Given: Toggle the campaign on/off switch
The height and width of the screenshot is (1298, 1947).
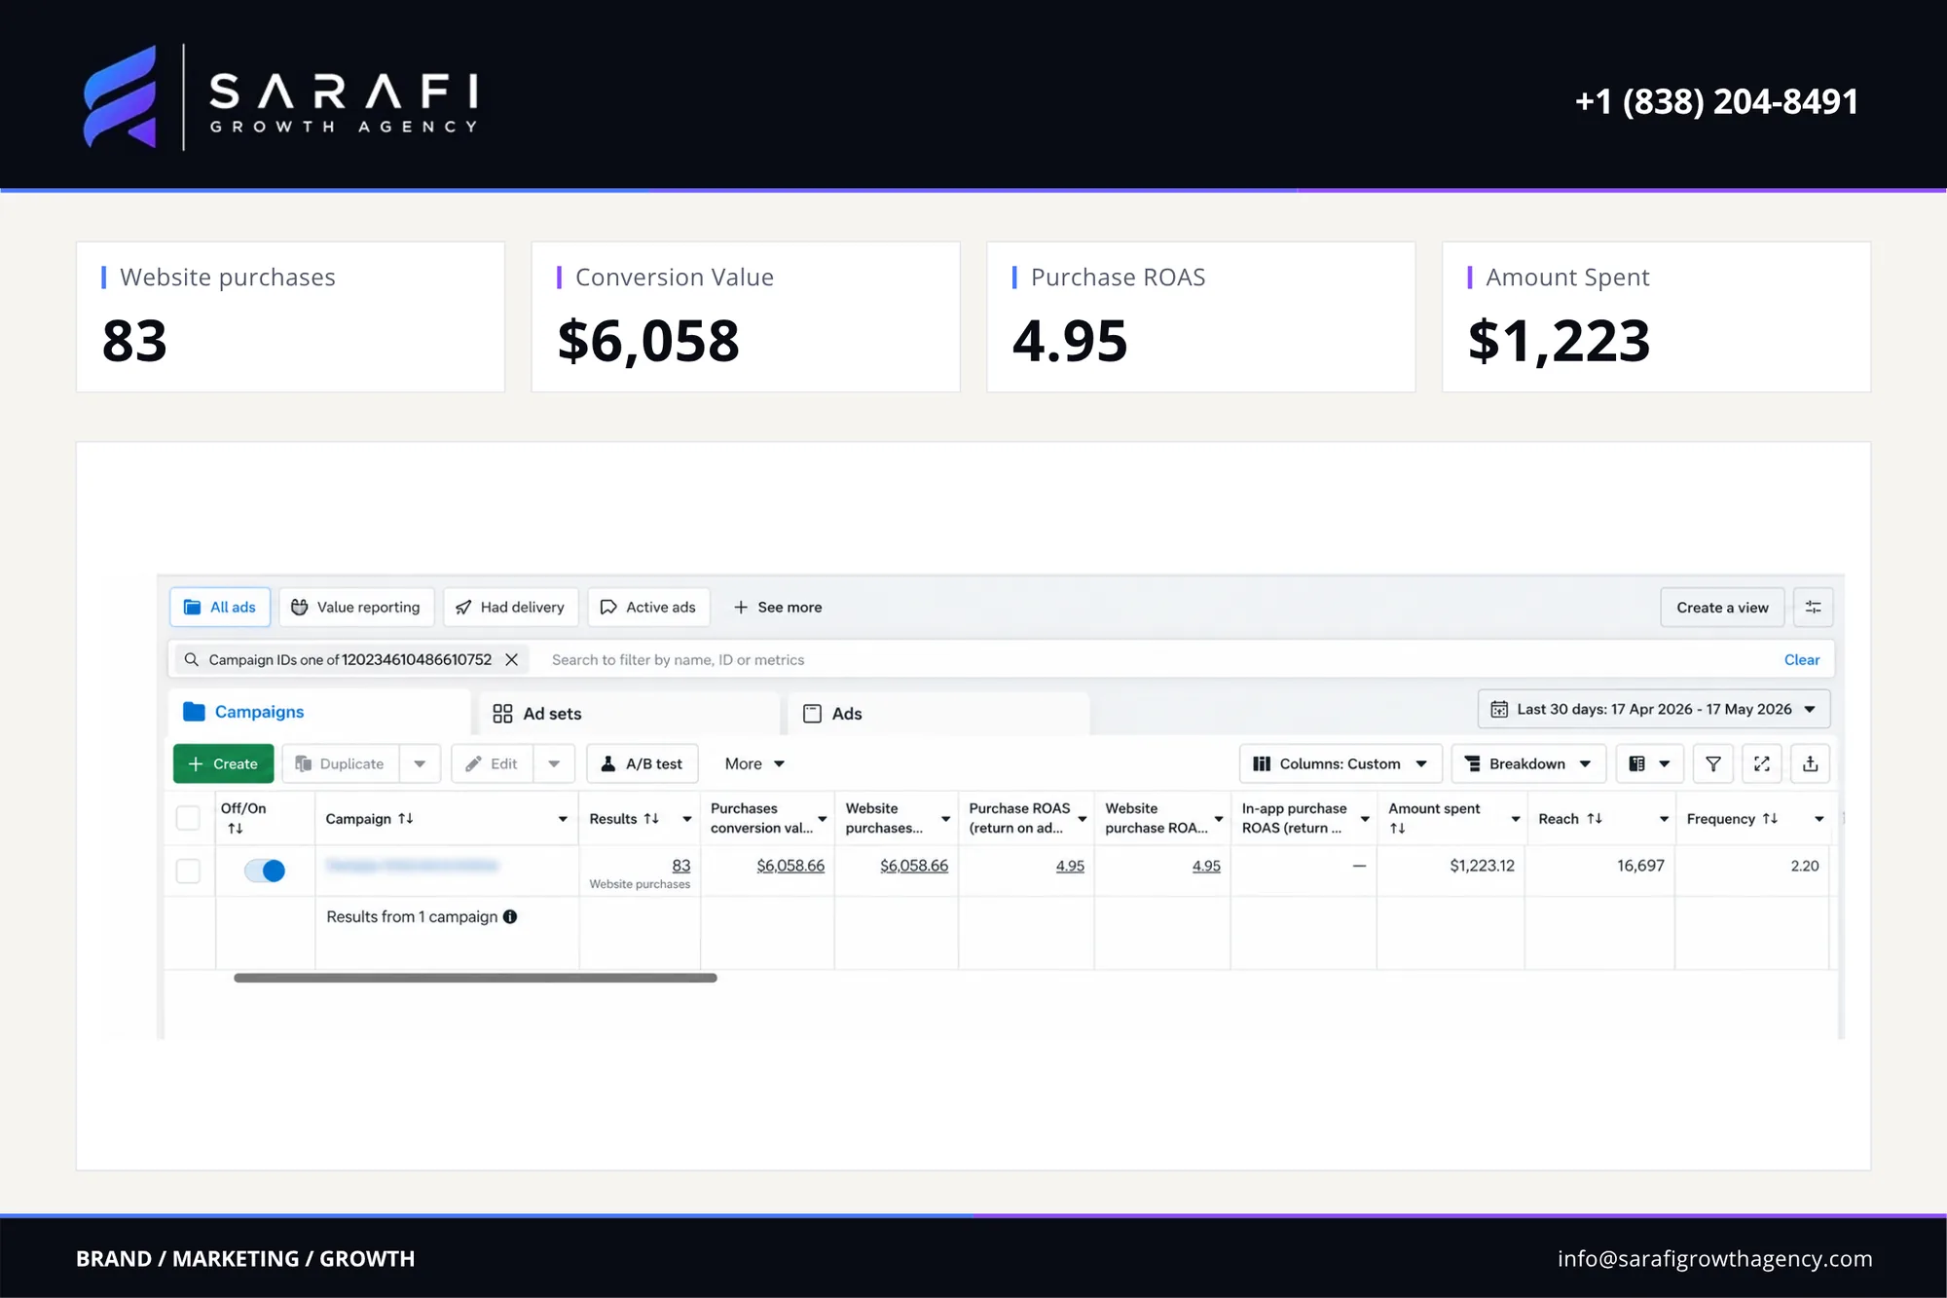Looking at the screenshot, I should pos(265,871).
